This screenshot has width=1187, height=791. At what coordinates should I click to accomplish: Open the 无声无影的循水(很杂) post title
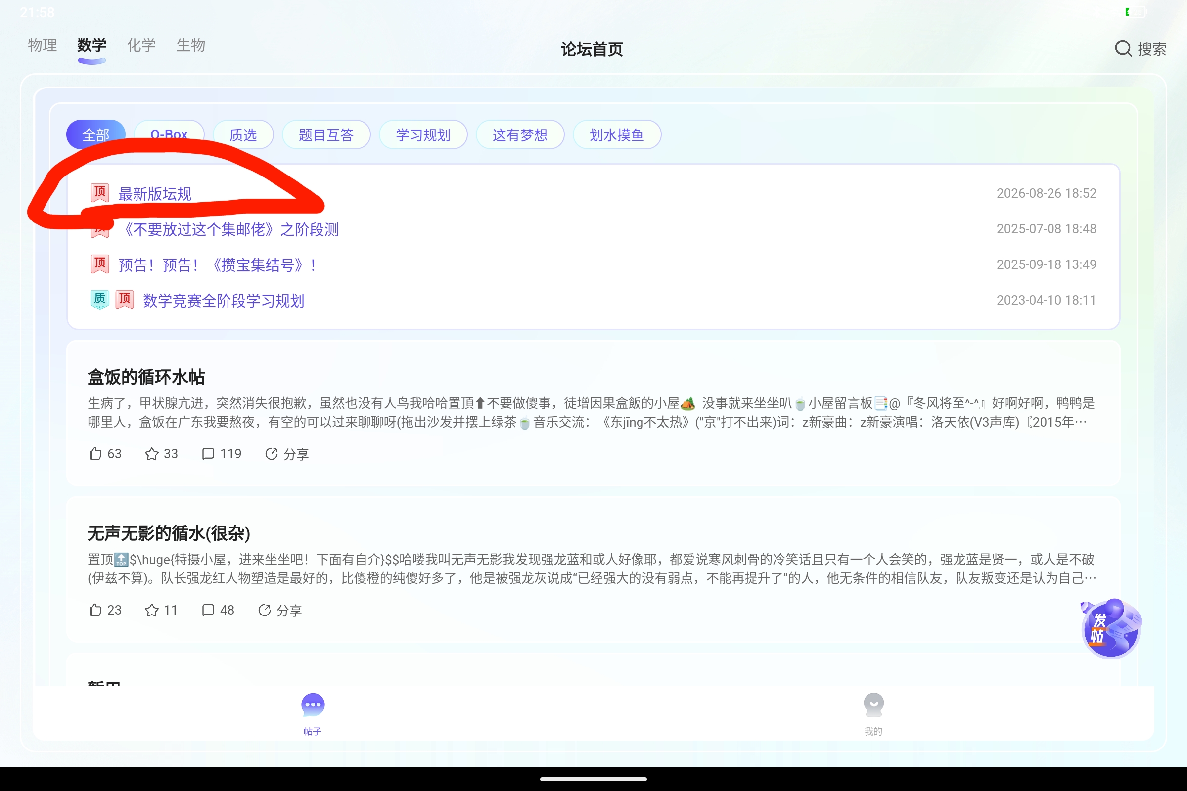tap(169, 533)
